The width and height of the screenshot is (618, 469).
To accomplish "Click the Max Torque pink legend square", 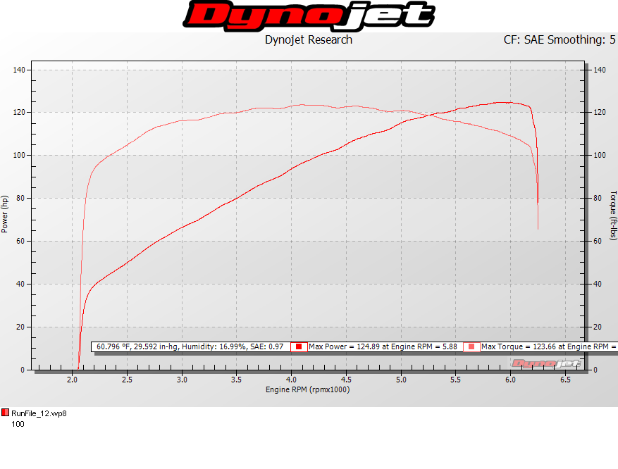I will 471,347.
